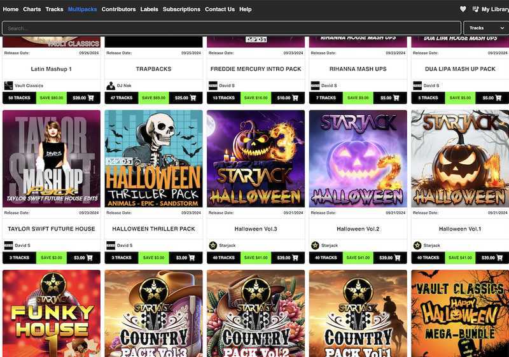Open Vault Classics avatar under Latin Mashup 1
Viewport: 509px width, 357px height.
(x=8, y=86)
